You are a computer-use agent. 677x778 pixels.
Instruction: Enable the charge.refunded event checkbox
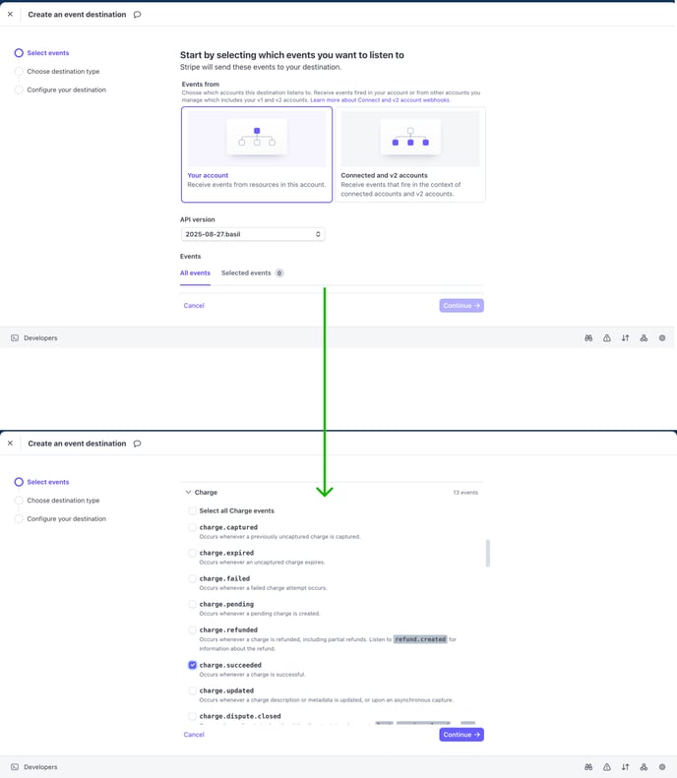(x=193, y=629)
